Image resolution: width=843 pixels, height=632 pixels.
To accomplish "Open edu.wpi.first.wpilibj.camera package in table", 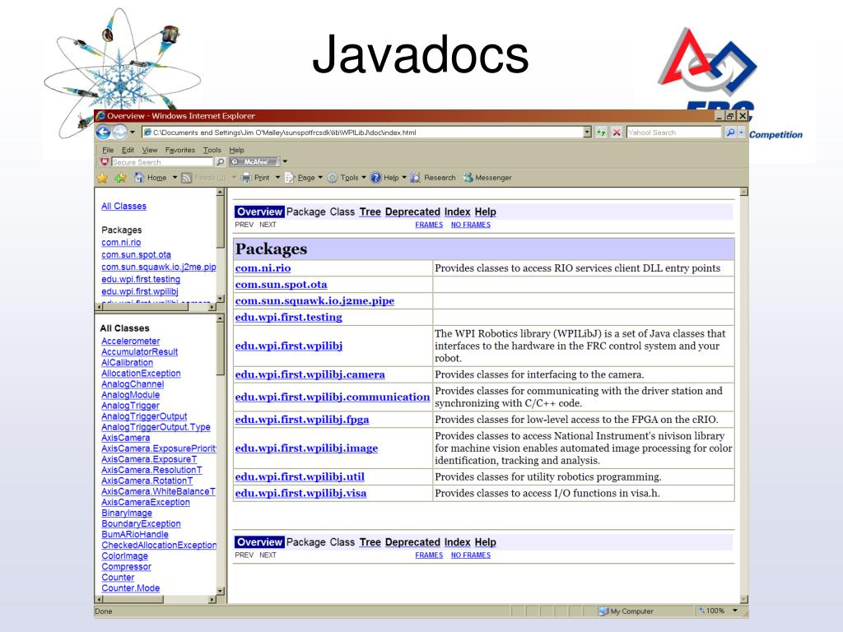I will (x=310, y=374).
